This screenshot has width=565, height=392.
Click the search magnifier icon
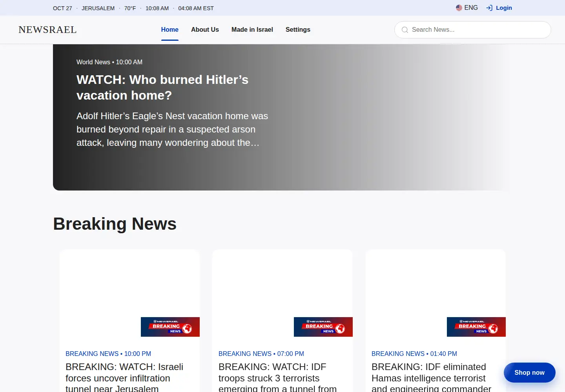405,30
